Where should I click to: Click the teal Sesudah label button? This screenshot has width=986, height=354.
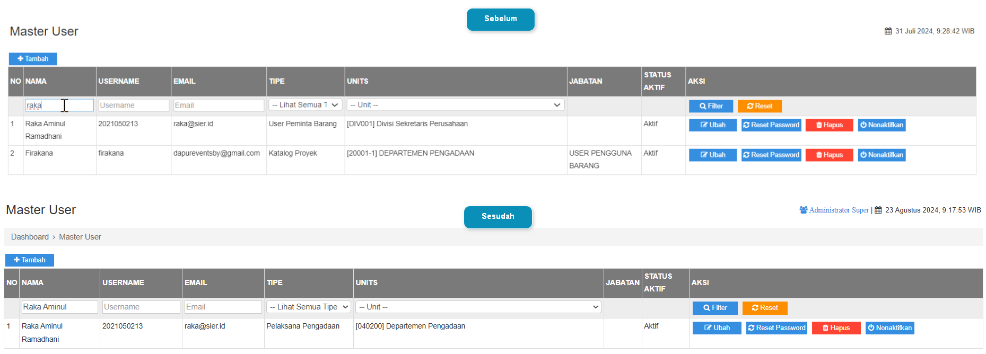498,217
